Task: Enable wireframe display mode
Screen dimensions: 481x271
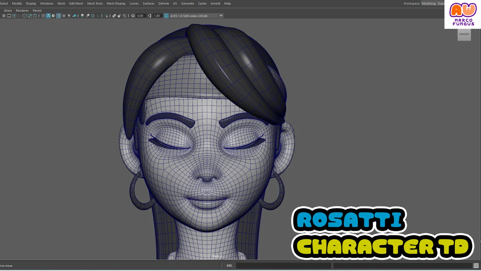Action: click(x=43, y=16)
